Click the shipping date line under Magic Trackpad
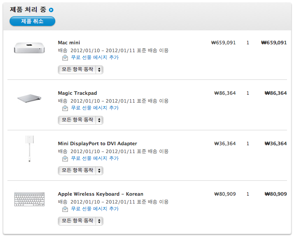 pyautogui.click(x=113, y=101)
